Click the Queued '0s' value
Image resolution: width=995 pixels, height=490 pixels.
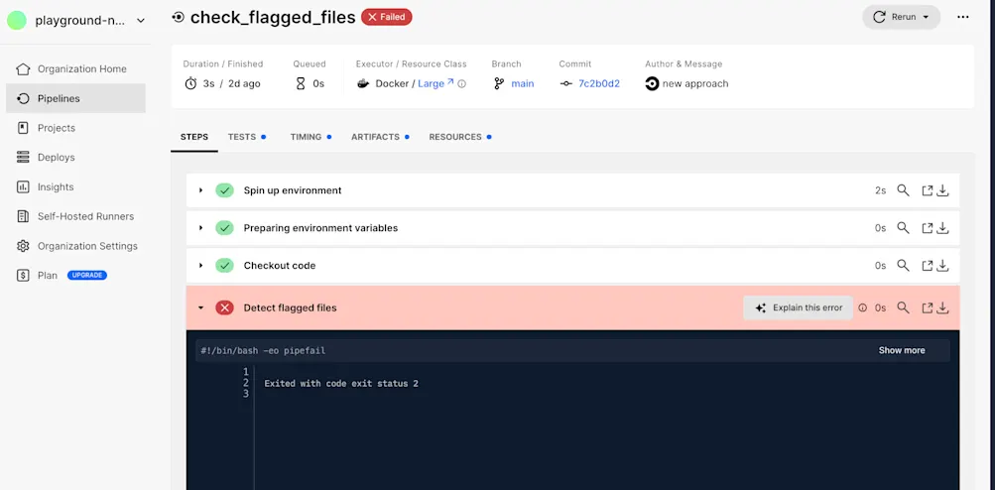coord(318,83)
